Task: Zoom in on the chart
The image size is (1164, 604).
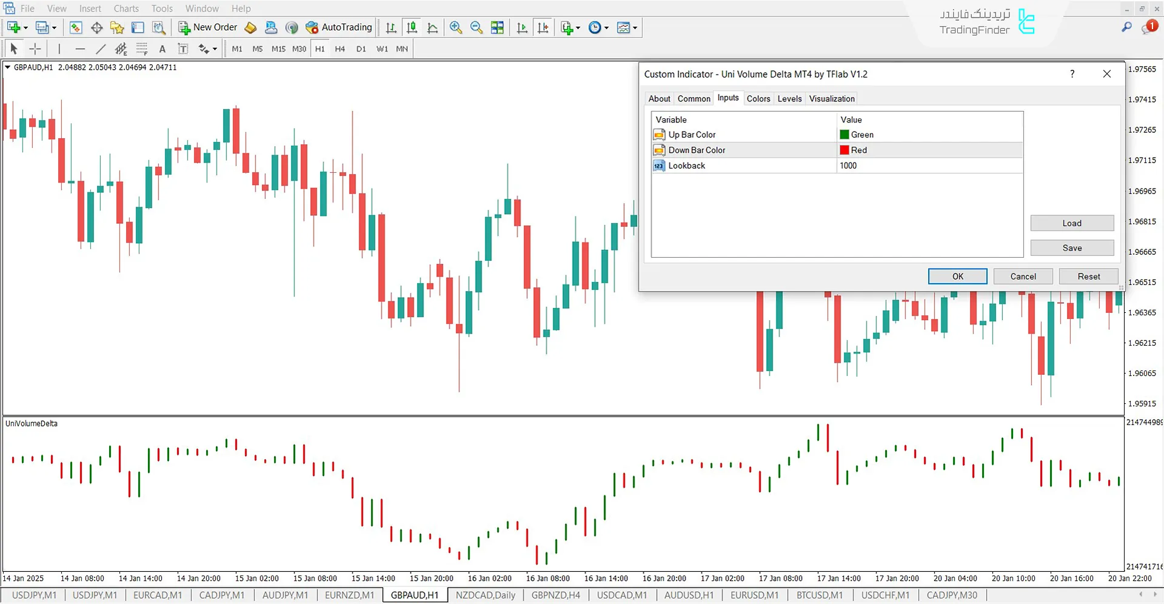Action: point(456,27)
